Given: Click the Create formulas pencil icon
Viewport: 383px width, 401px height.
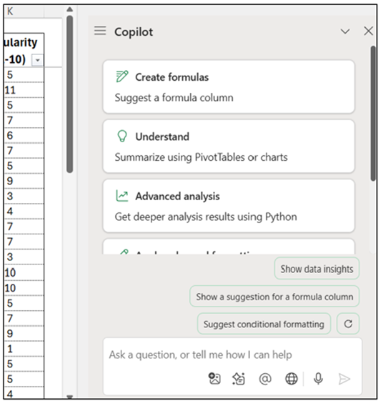Looking at the screenshot, I should [x=122, y=76].
